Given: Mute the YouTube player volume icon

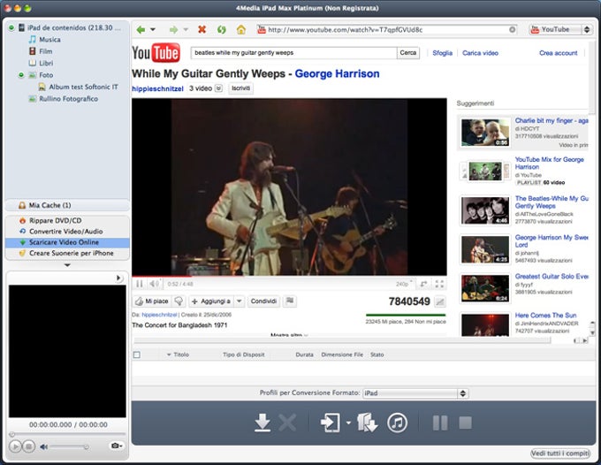Looking at the screenshot, I should [x=154, y=284].
